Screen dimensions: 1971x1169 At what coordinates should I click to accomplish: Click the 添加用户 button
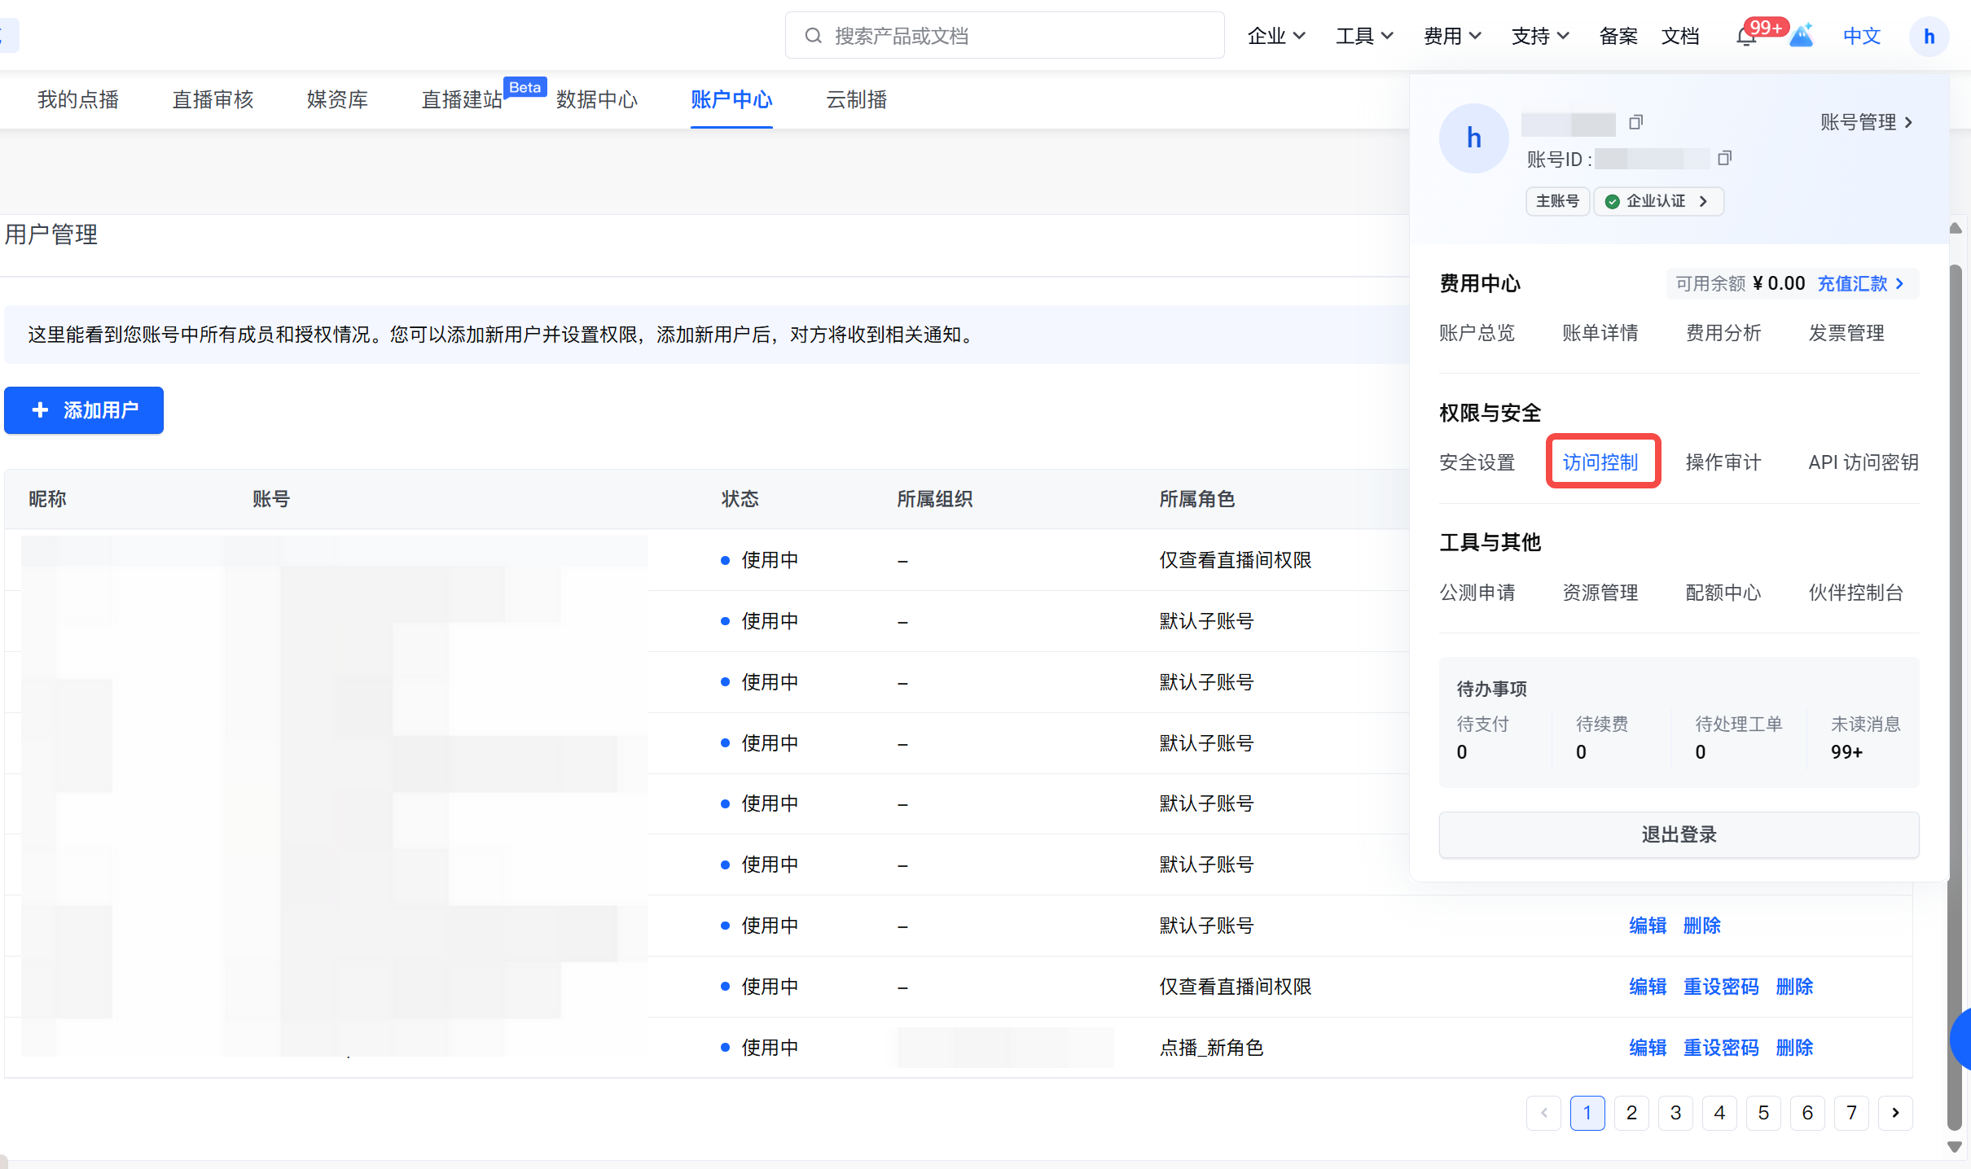click(x=84, y=410)
